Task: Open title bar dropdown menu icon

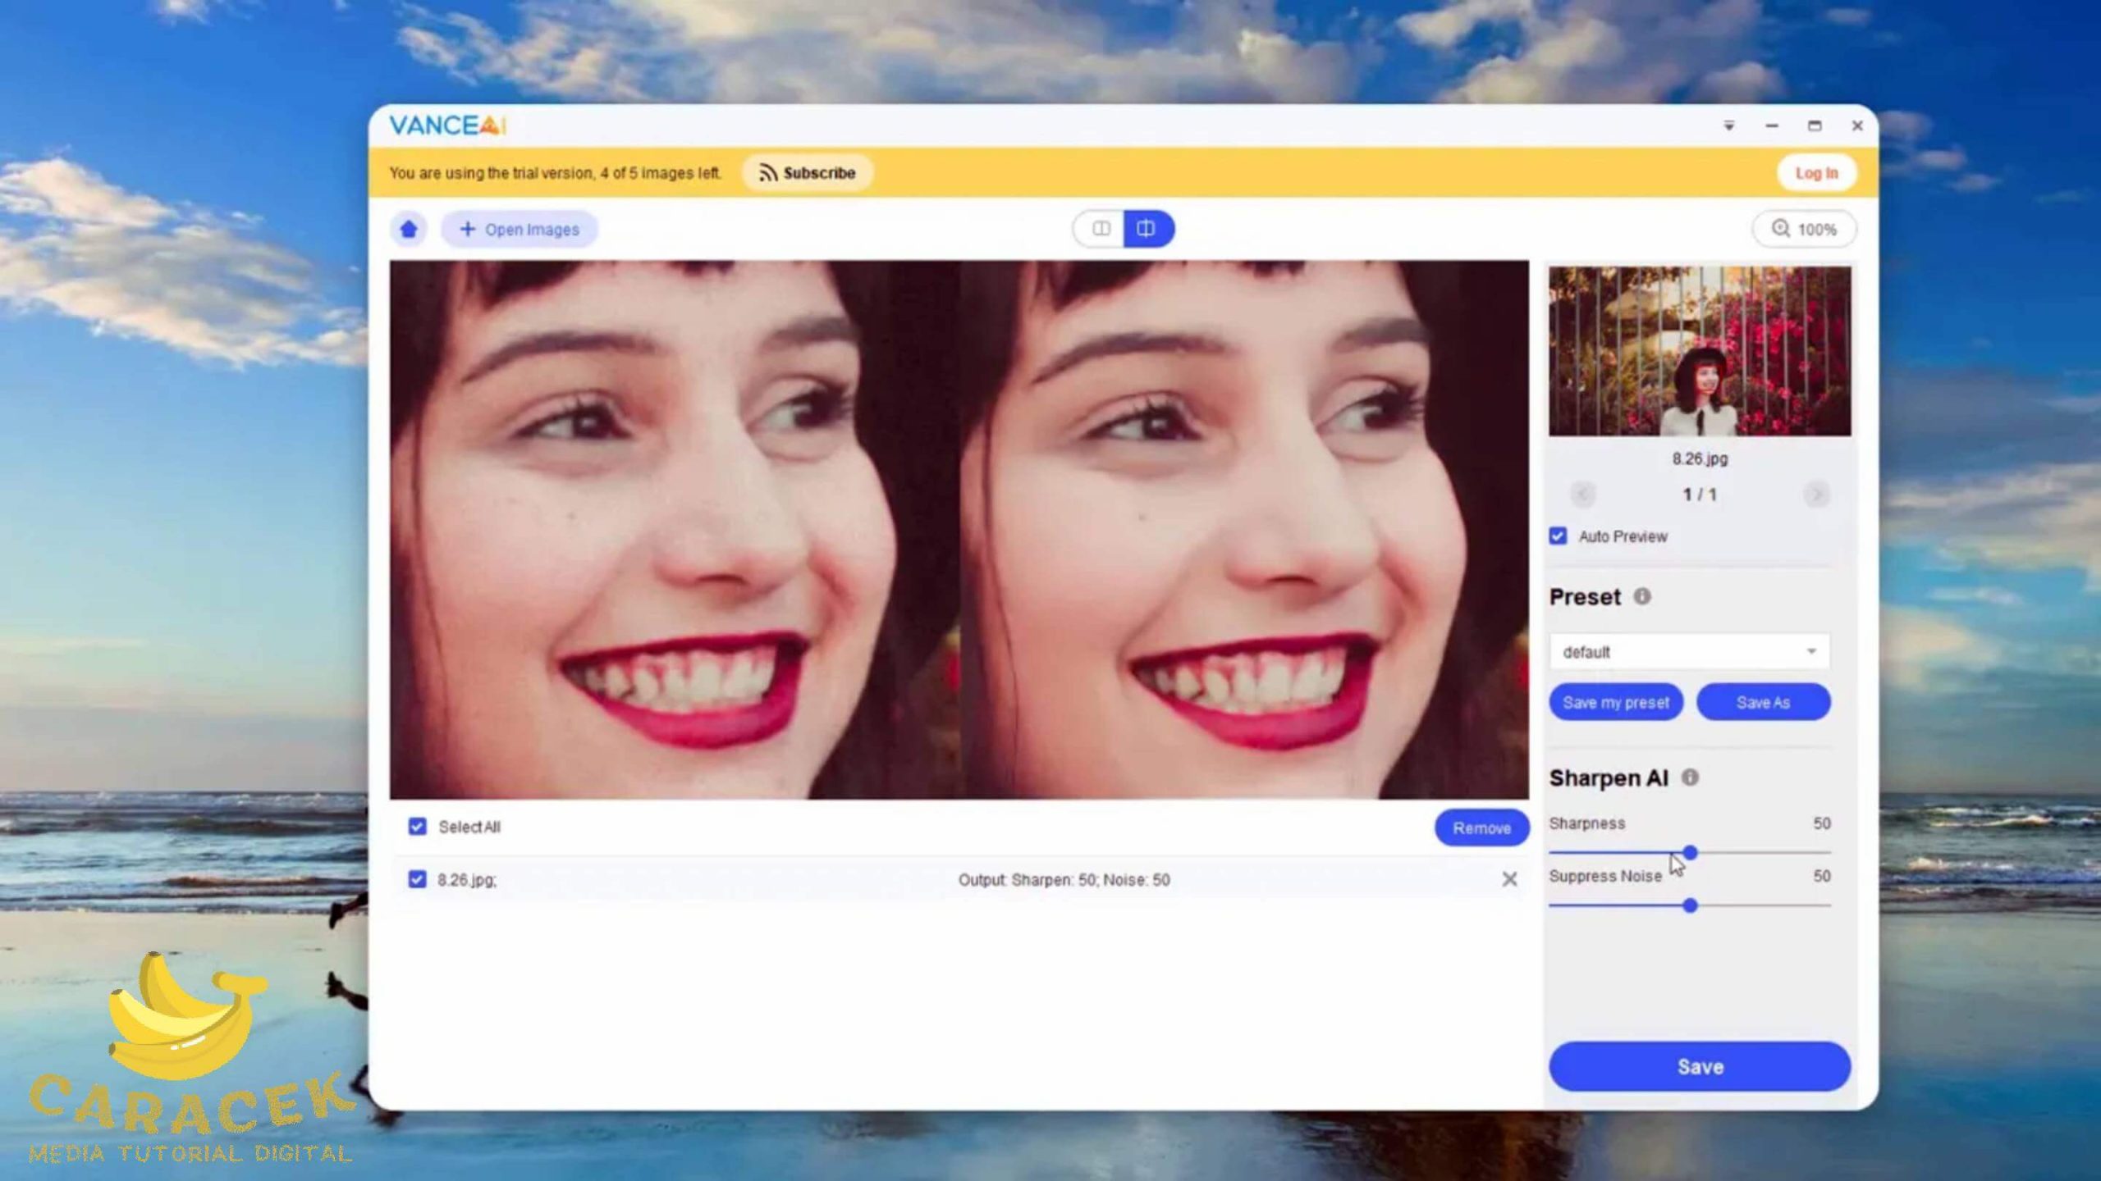Action: [1728, 125]
